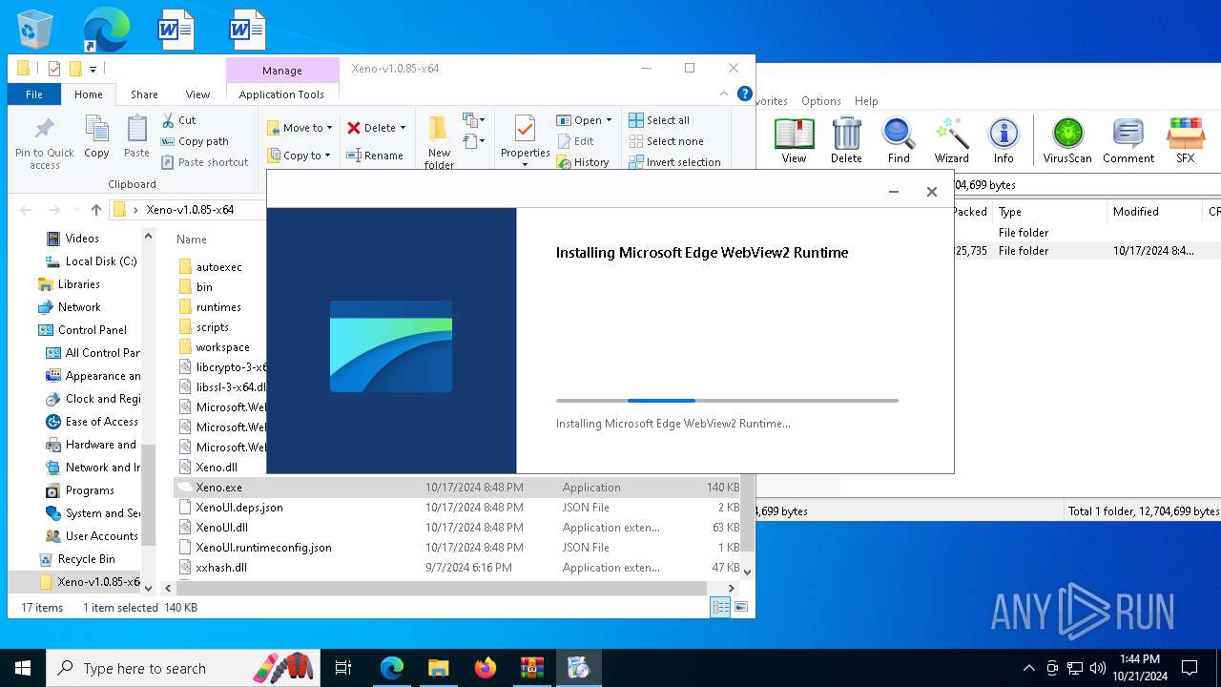Viewport: 1221px width, 687px height.
Task: Select the runtimes folder
Action: (218, 307)
